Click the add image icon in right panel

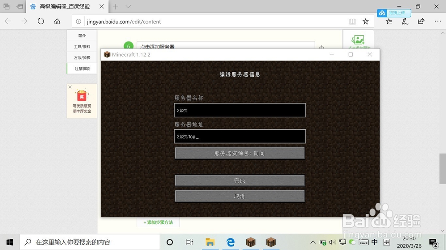[x=358, y=40]
